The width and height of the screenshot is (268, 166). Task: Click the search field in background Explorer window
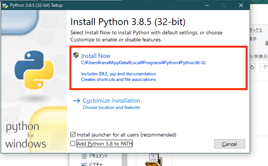[264, 67]
